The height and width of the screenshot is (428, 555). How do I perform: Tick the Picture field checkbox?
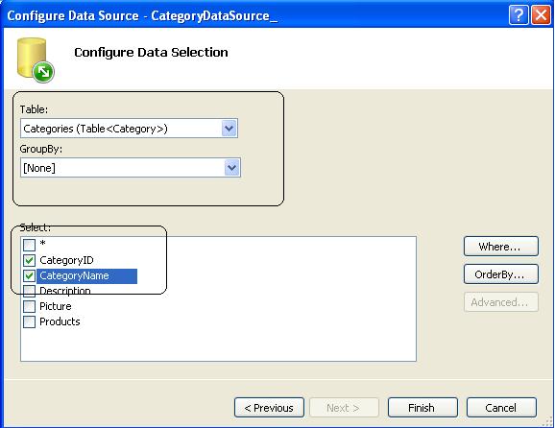pyautogui.click(x=30, y=306)
